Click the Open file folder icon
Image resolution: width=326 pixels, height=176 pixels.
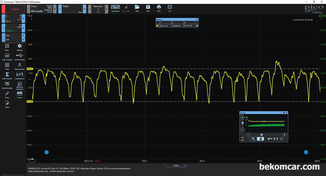click(x=137, y=8)
